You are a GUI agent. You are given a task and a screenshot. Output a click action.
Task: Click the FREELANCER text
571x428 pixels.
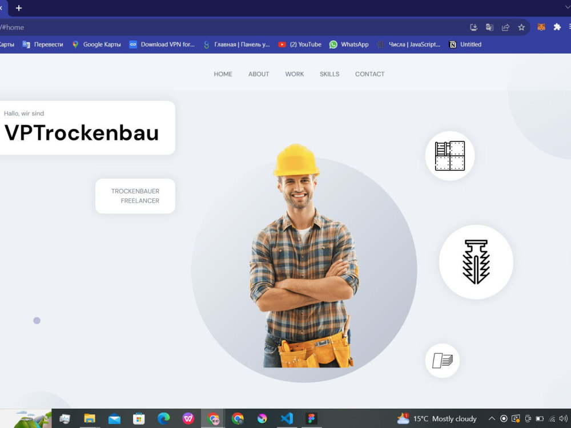click(x=140, y=201)
